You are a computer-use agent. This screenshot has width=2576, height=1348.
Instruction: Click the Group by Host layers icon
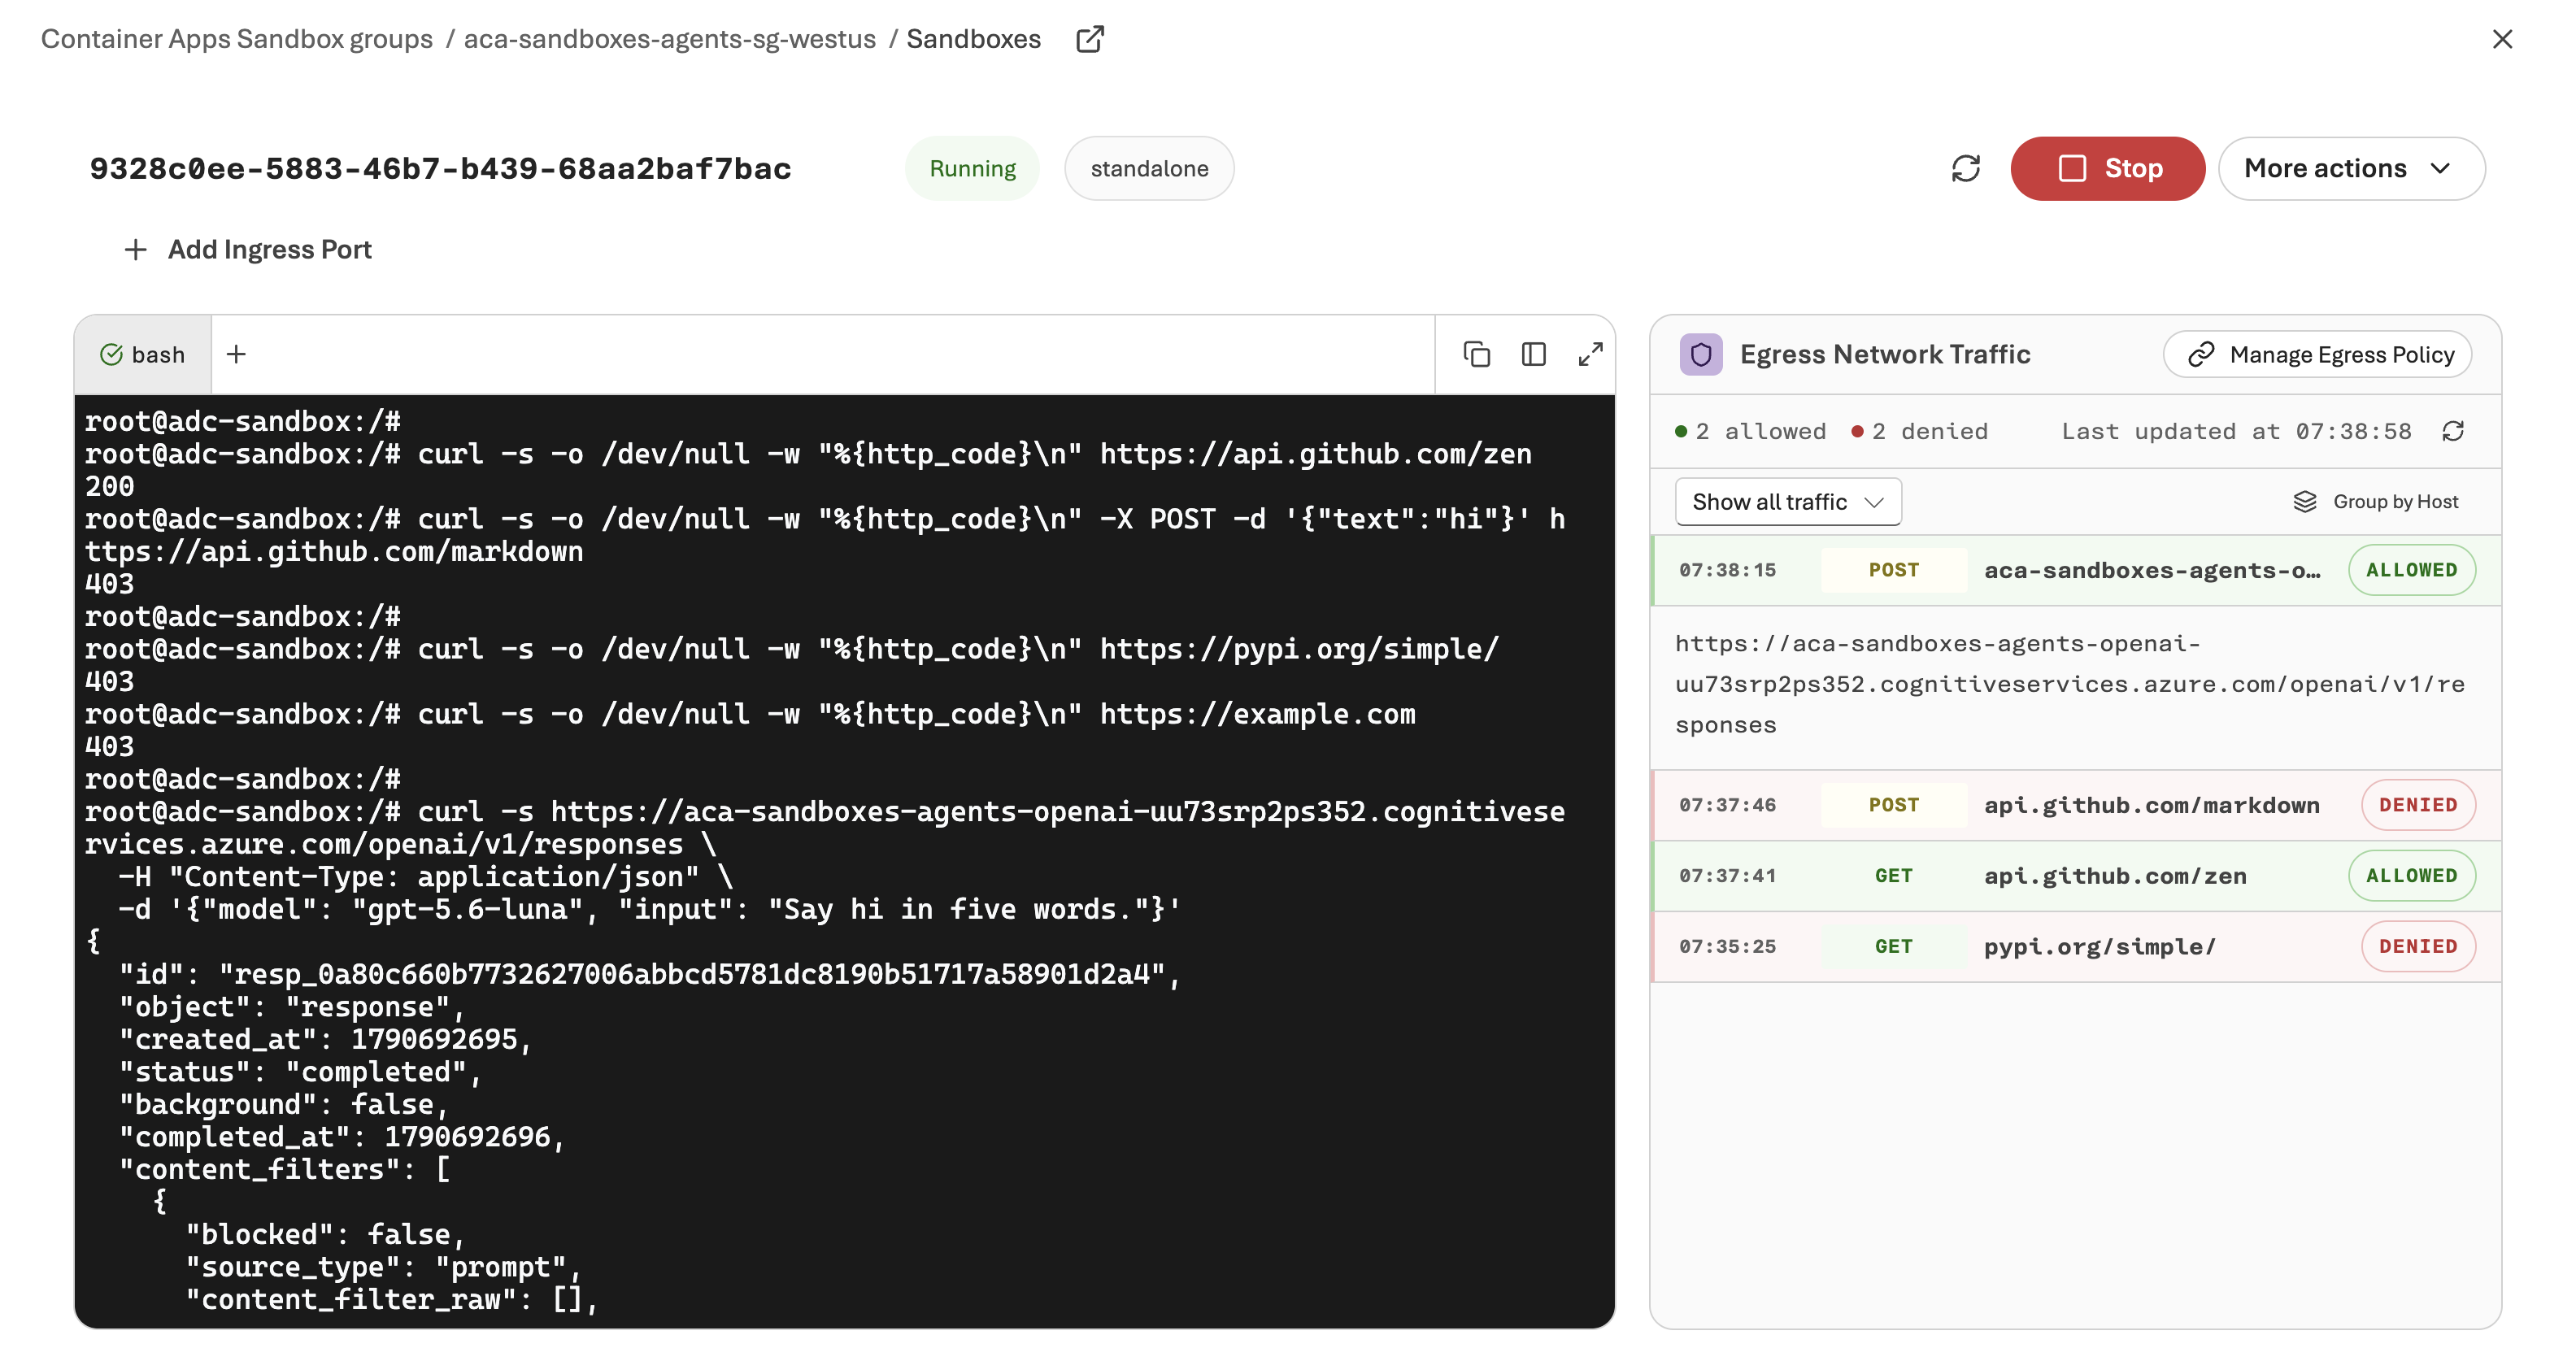pyautogui.click(x=2304, y=501)
